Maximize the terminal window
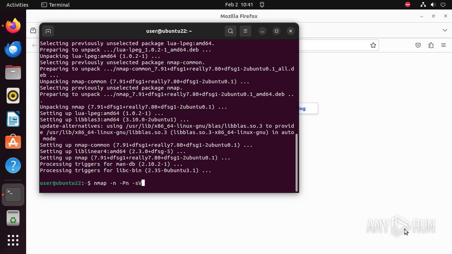The image size is (452, 254). coord(276,31)
